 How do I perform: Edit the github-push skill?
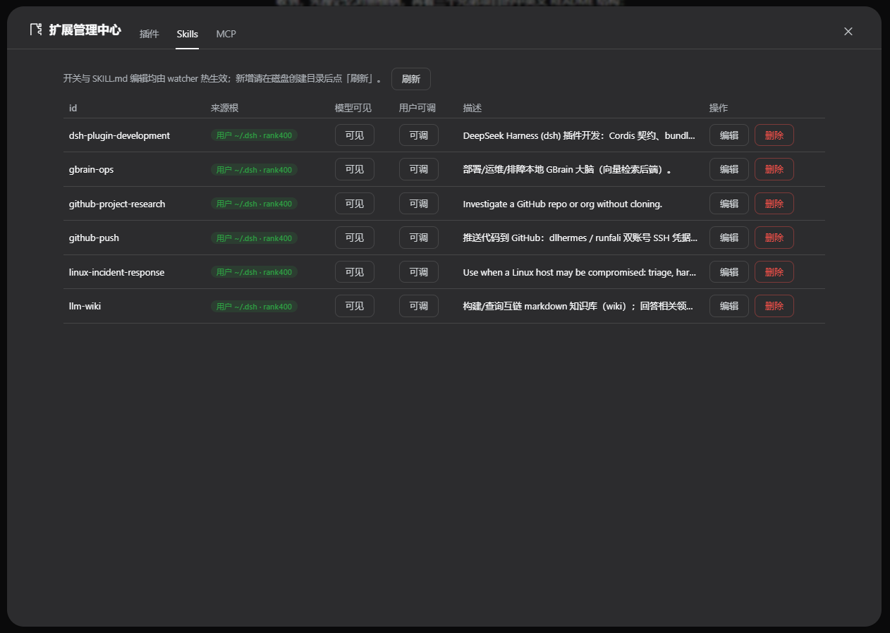click(729, 238)
